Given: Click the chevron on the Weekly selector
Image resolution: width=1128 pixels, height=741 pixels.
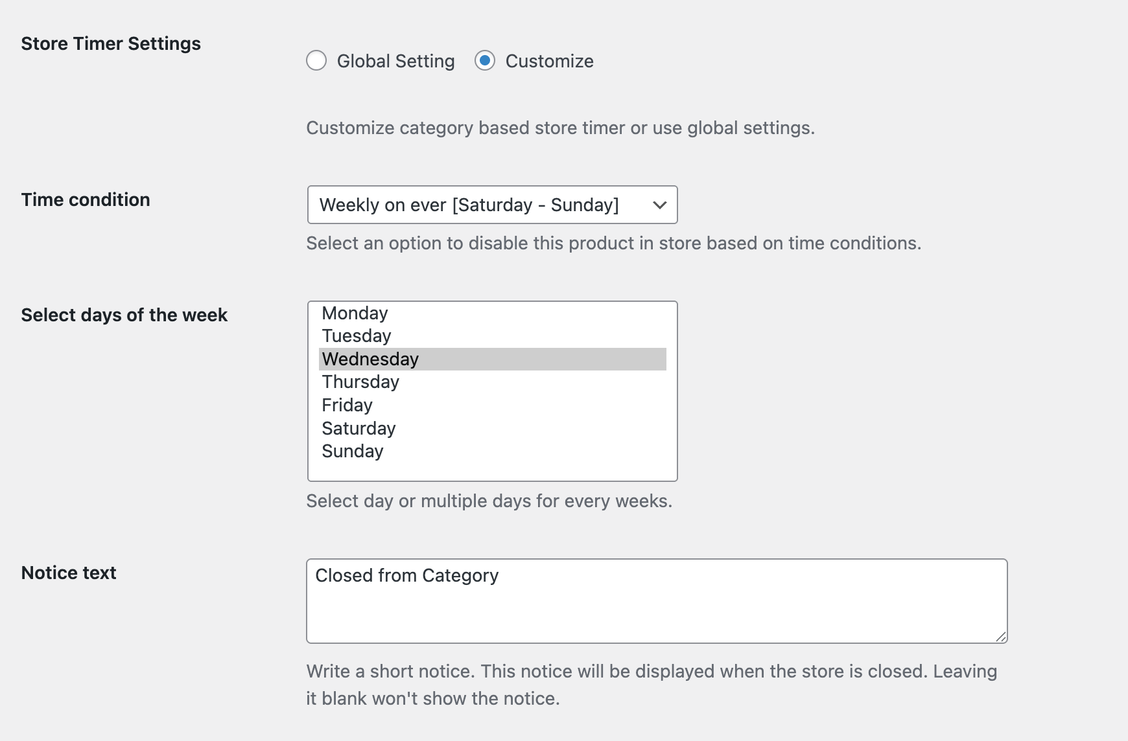Looking at the screenshot, I should point(659,205).
